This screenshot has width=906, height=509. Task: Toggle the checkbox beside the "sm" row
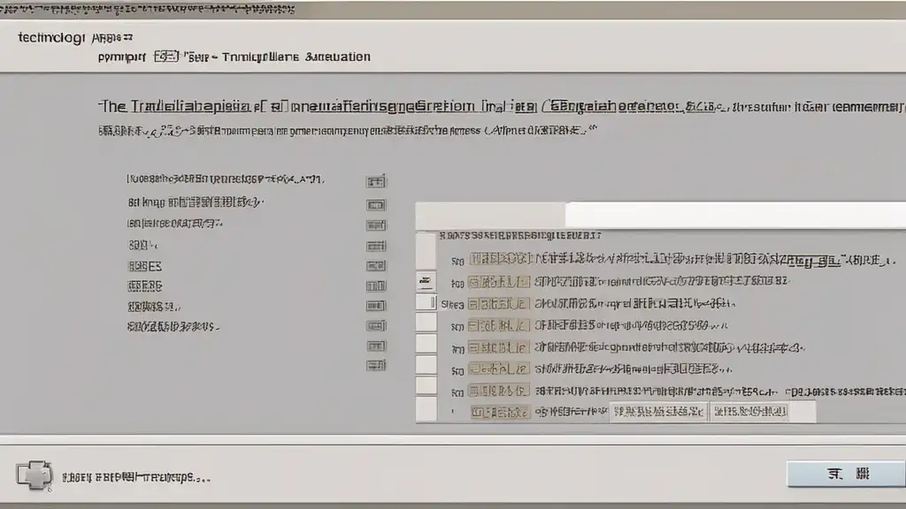tap(426, 323)
